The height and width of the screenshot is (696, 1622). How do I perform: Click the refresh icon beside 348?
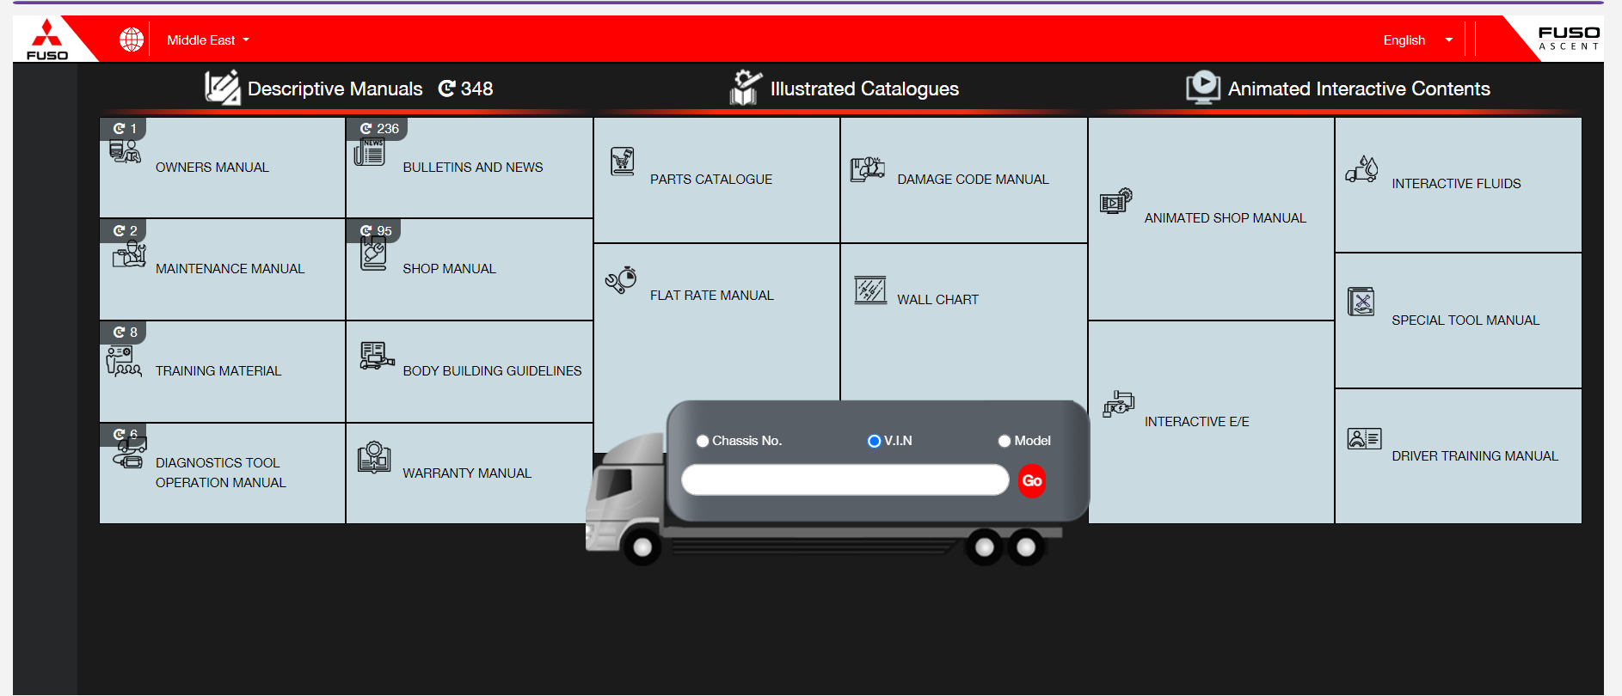447,89
